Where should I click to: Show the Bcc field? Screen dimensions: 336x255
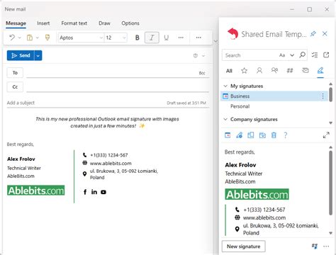click(202, 73)
